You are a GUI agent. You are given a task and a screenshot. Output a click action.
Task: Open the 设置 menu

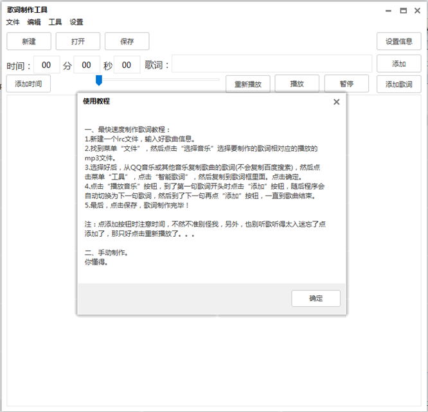point(76,22)
